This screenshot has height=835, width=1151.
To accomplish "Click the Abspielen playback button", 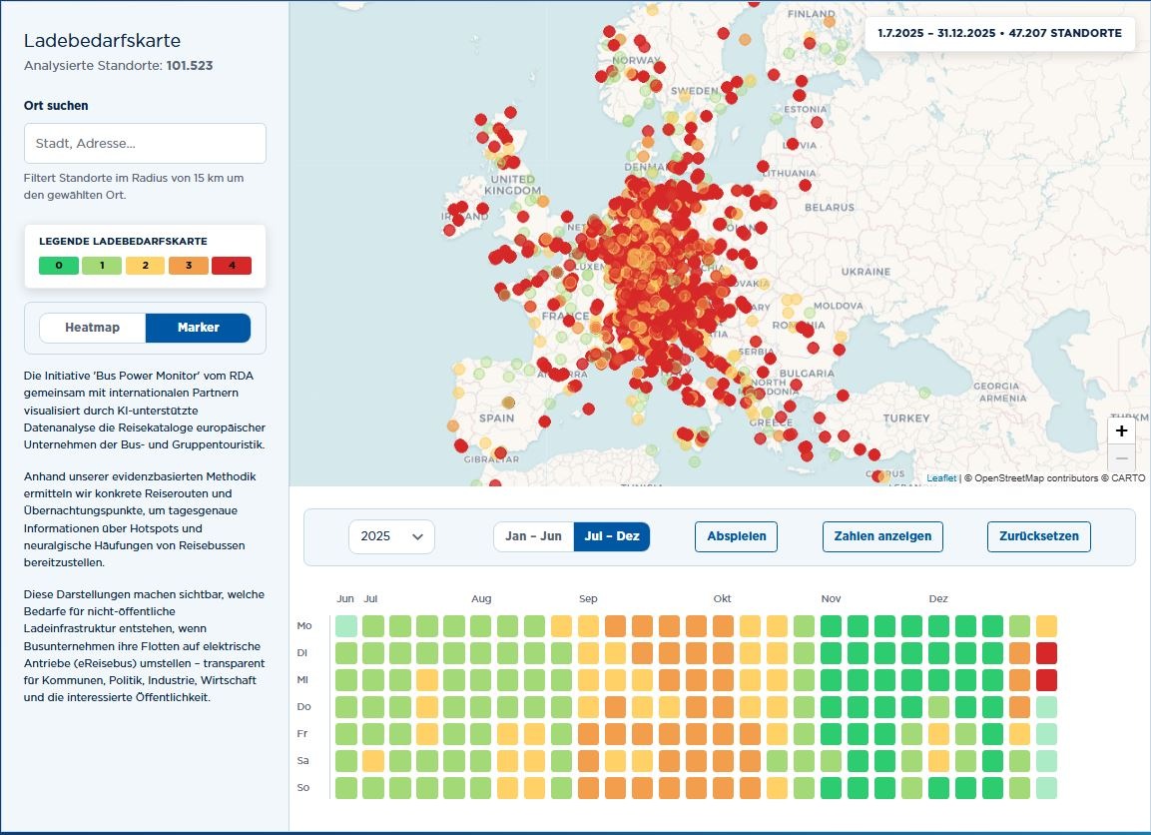I will coord(736,536).
